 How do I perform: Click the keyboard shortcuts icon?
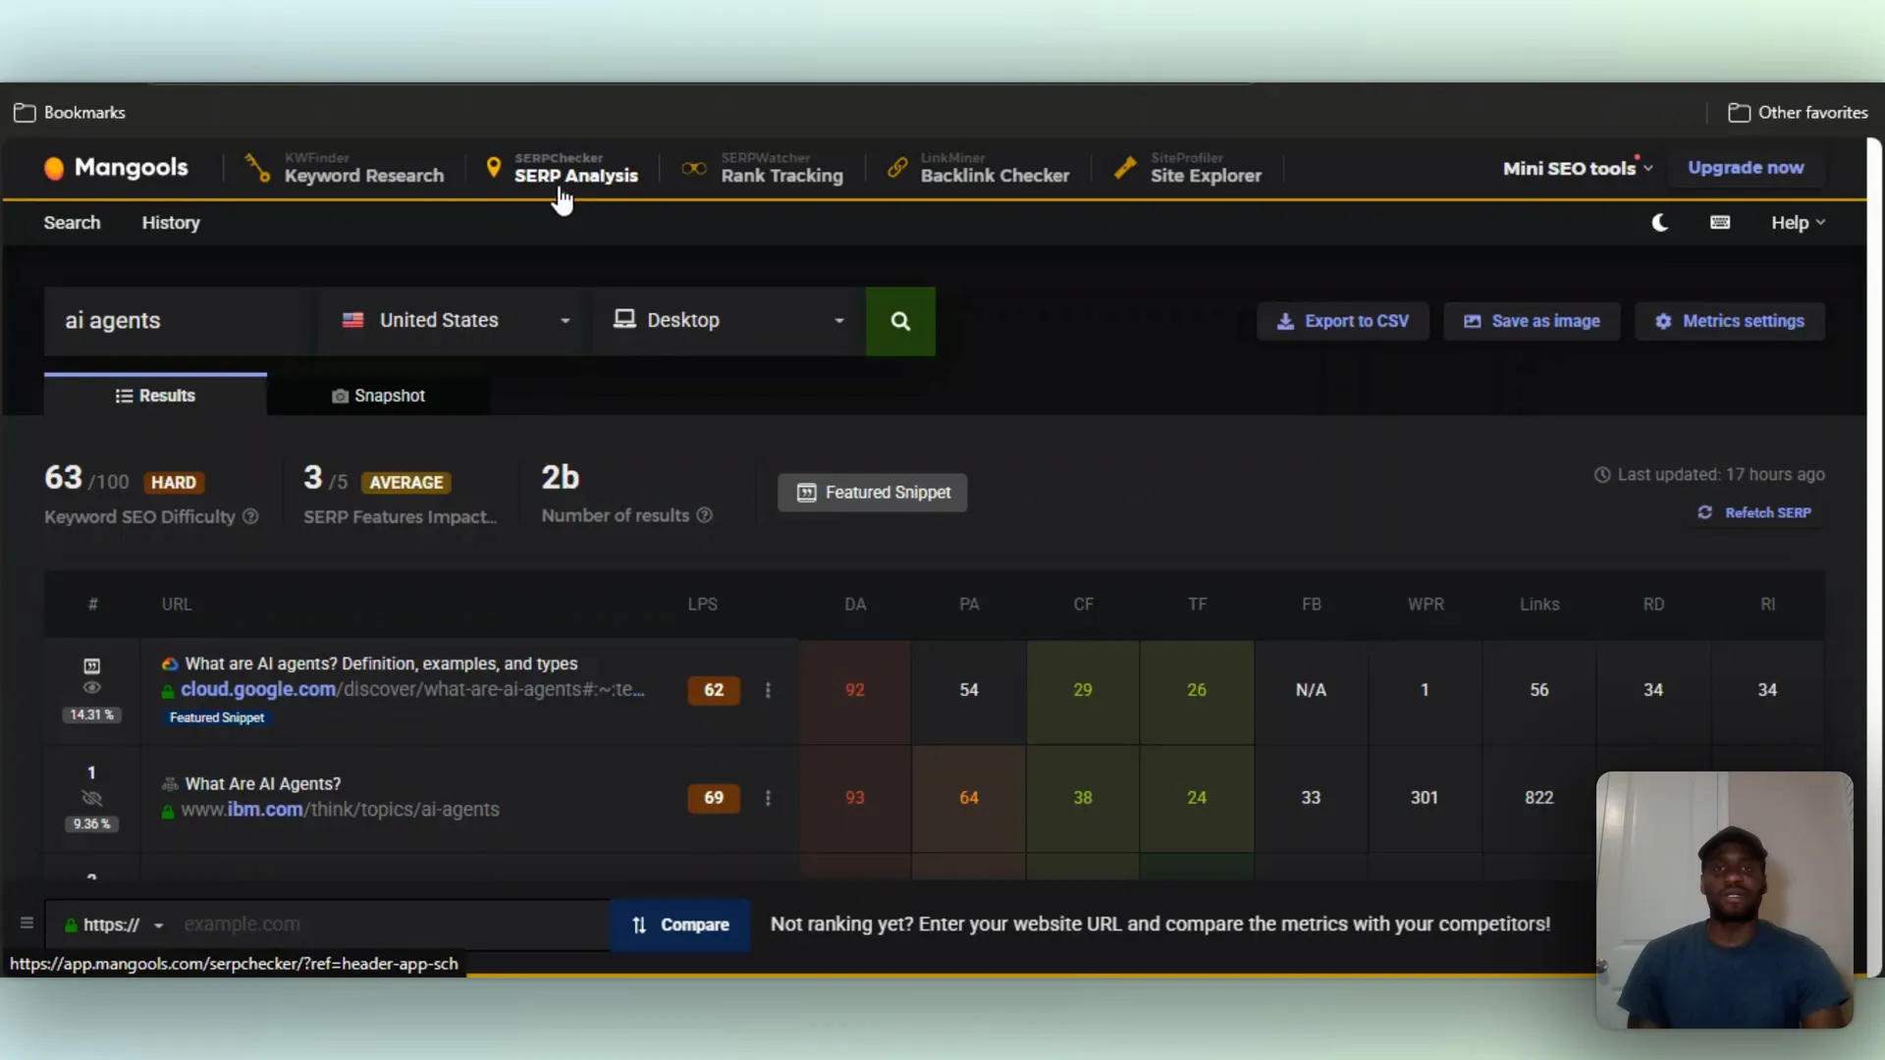tap(1720, 223)
